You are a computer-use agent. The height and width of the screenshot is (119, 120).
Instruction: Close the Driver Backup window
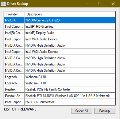(x=113, y=4)
